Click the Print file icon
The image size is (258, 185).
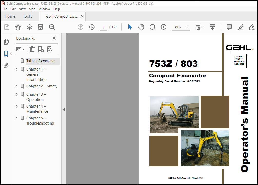coord(41,27)
